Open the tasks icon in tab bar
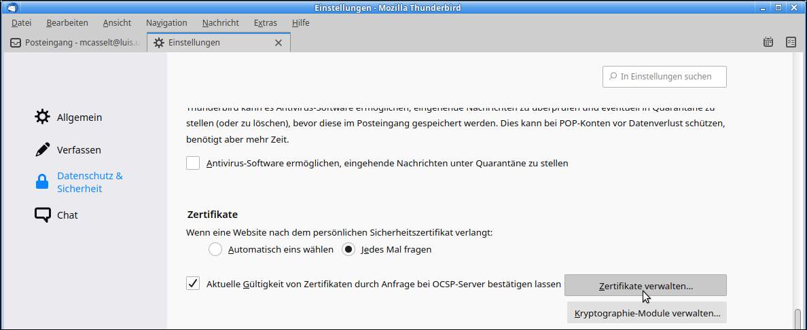Image resolution: width=807 pixels, height=330 pixels. pos(791,42)
